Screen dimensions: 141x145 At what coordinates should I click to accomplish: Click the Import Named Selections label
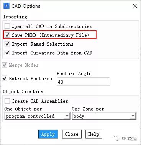click(43, 44)
